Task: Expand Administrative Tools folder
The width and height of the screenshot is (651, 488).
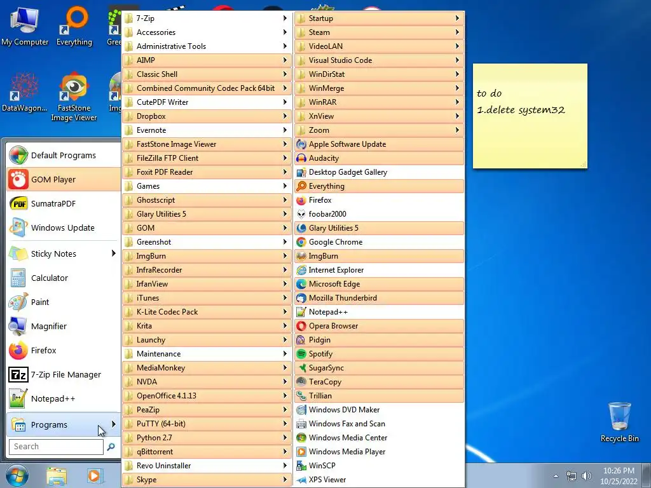Action: (207, 46)
